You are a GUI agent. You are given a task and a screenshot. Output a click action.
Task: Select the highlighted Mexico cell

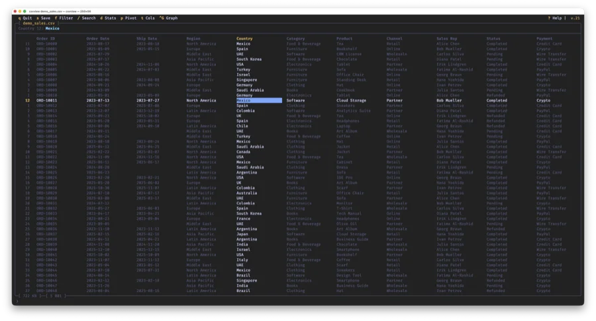258,100
